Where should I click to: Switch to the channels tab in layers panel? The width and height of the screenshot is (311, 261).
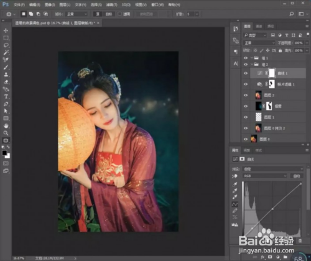259,26
